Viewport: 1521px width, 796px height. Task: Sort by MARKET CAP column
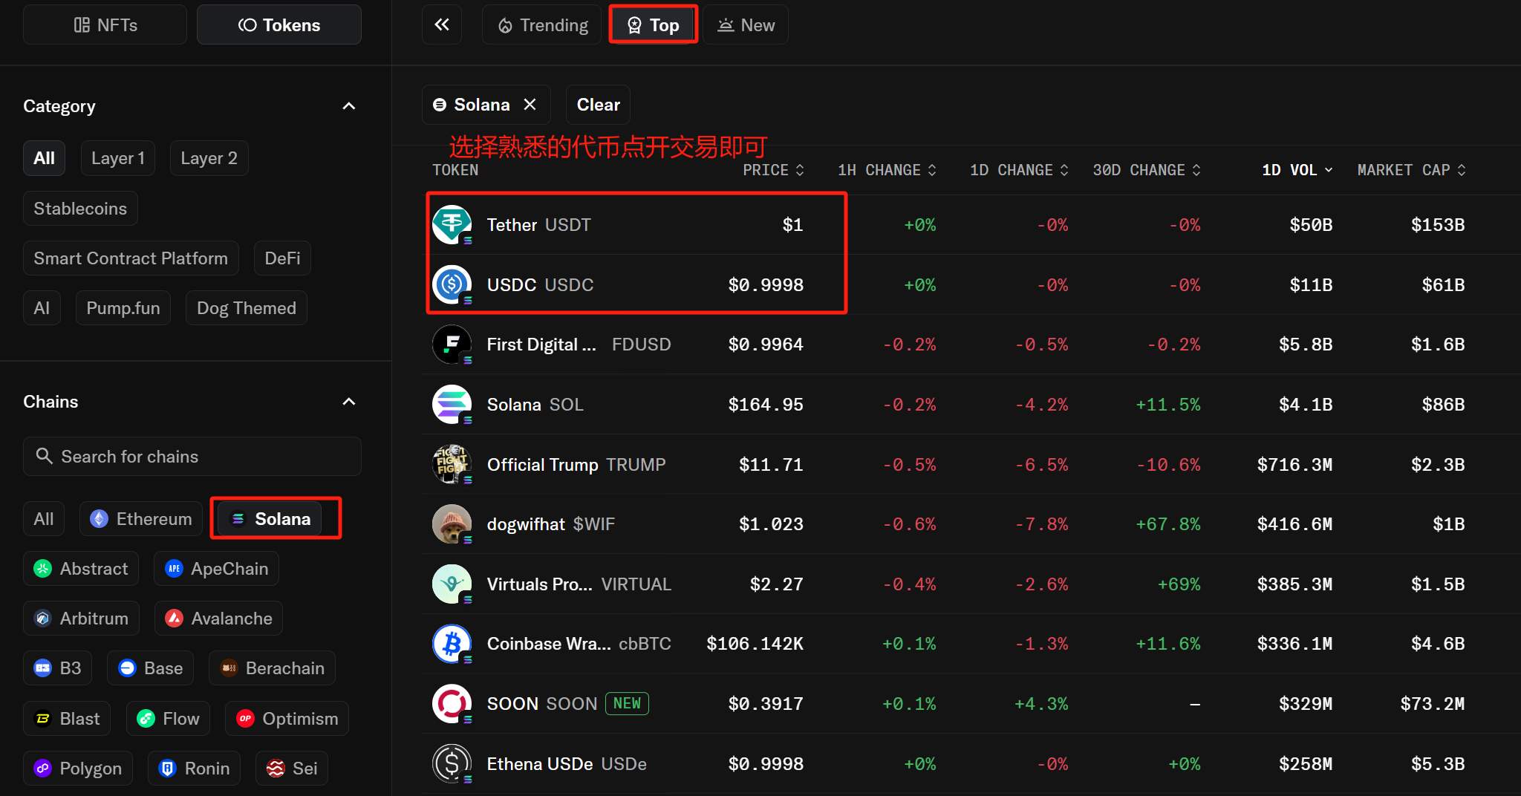(x=1411, y=170)
